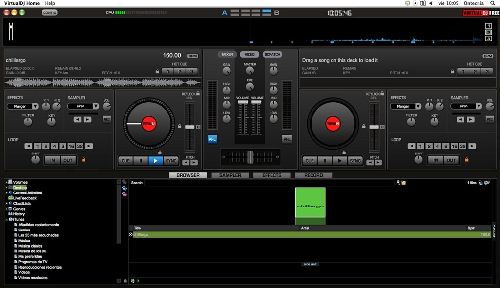Nudge left deck pitch down arrow
The height and width of the screenshot is (288, 500).
(x=186, y=163)
